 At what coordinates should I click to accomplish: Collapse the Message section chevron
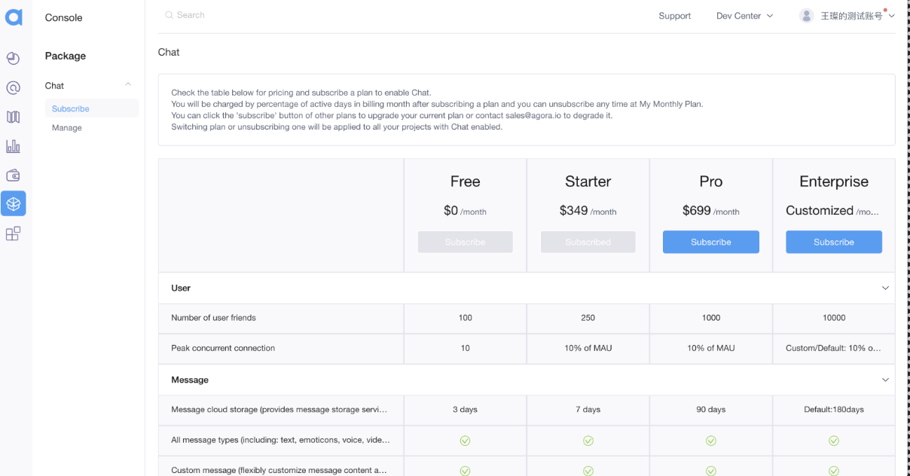[x=885, y=380]
